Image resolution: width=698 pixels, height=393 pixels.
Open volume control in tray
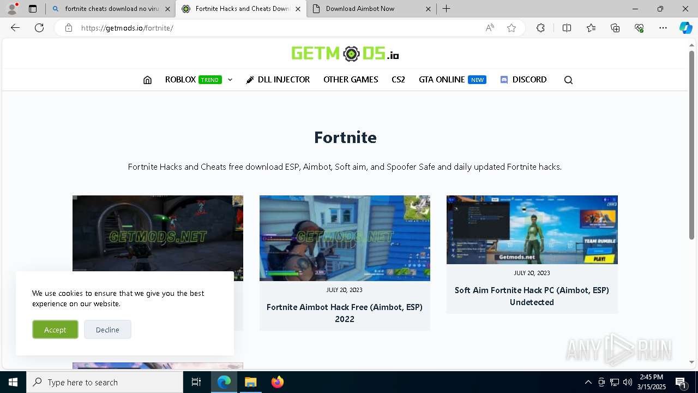(628, 382)
